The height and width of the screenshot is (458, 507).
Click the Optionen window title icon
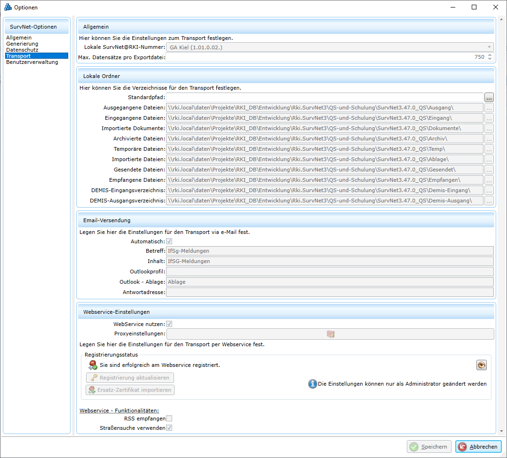pos(8,7)
